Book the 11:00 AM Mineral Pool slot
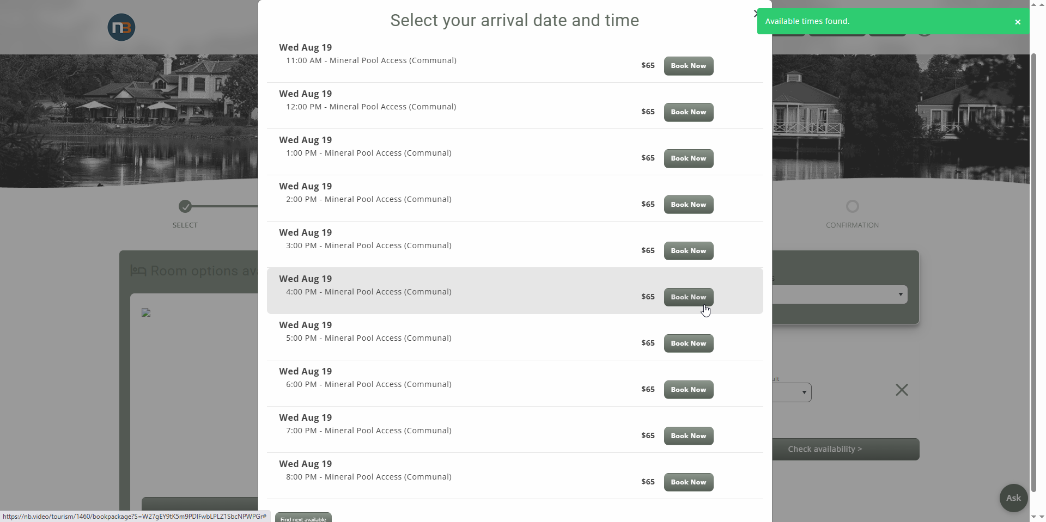Viewport: 1046px width, 522px height. click(x=688, y=66)
